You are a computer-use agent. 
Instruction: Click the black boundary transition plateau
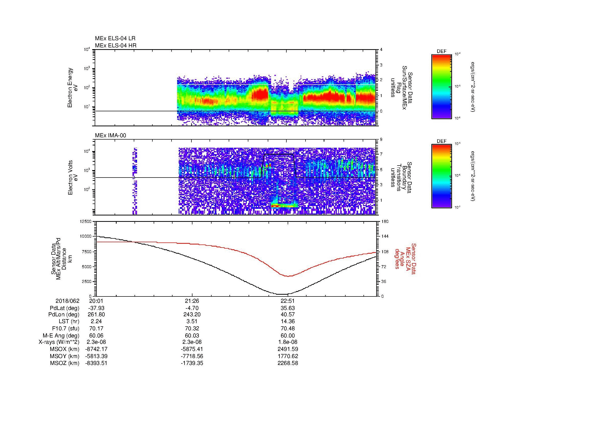pos(279,154)
